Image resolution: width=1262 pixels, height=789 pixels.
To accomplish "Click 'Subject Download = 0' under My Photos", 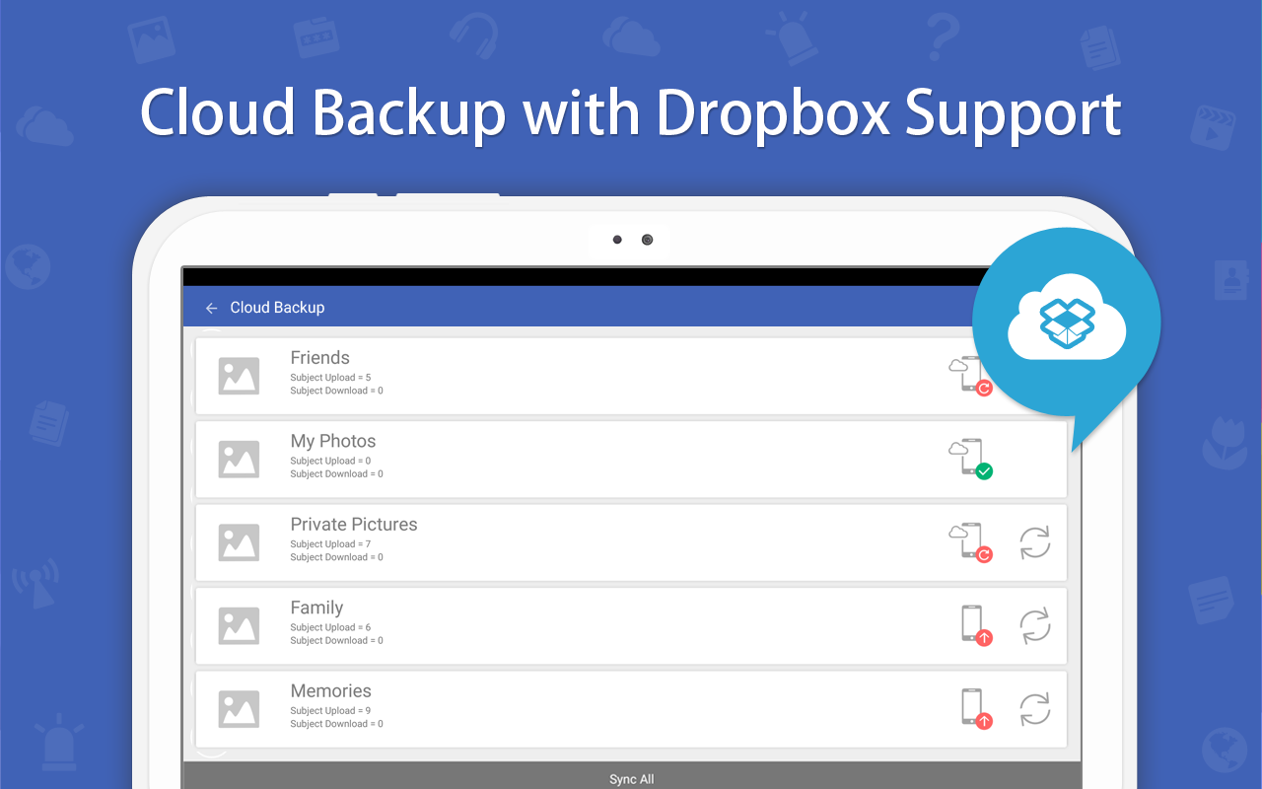I will coord(336,474).
